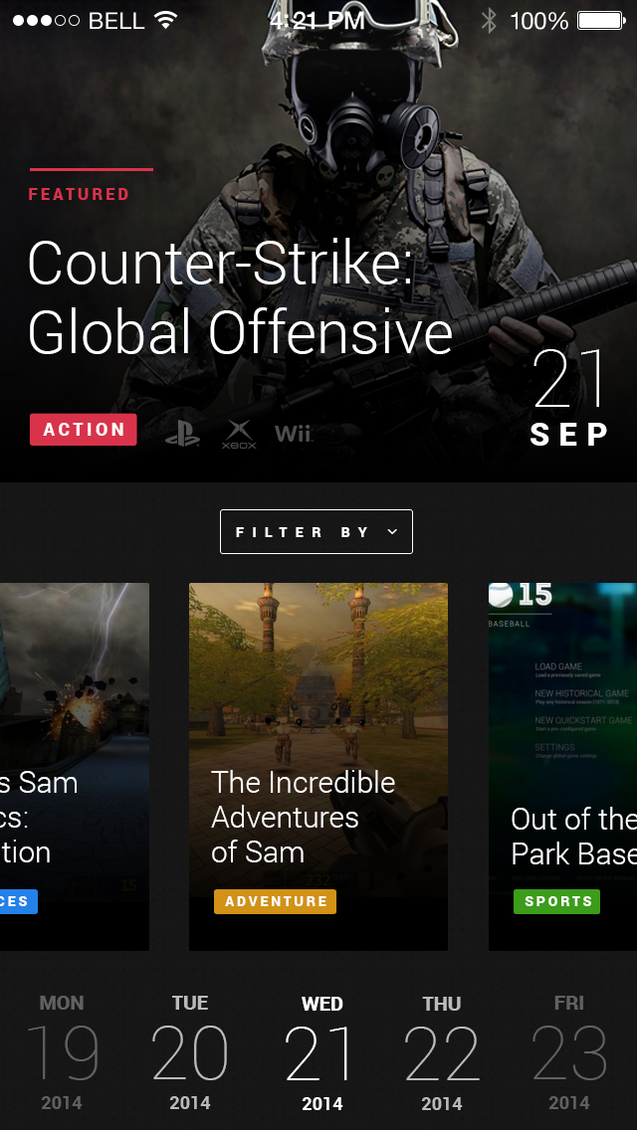The image size is (637, 1130).
Task: Tap the battery indicator icon
Action: click(601, 20)
